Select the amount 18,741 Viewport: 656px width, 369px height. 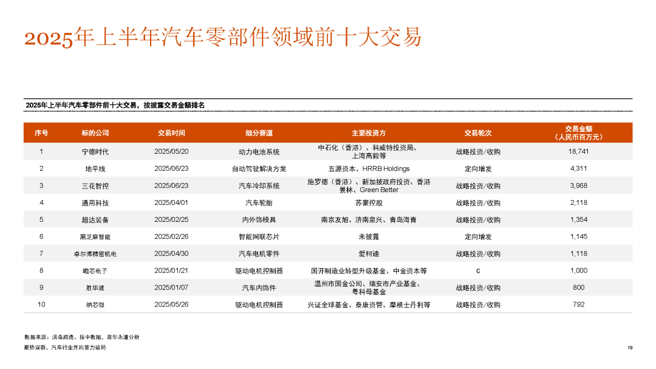579,151
